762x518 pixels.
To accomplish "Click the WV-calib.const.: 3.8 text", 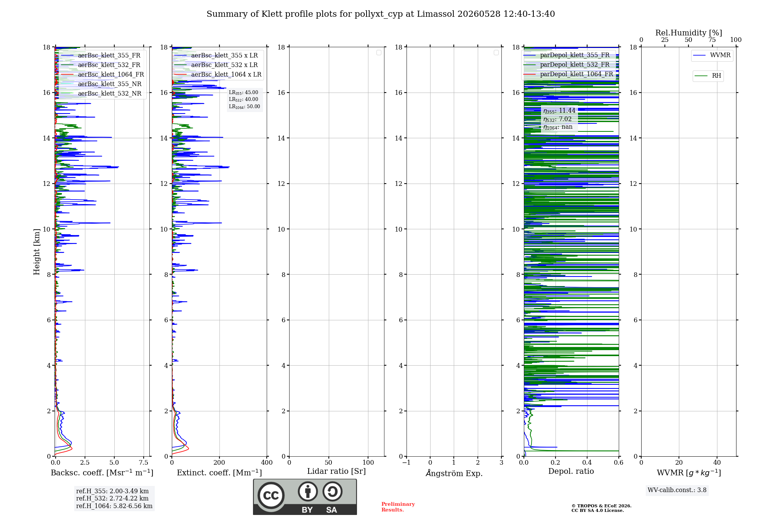I will point(677,490).
